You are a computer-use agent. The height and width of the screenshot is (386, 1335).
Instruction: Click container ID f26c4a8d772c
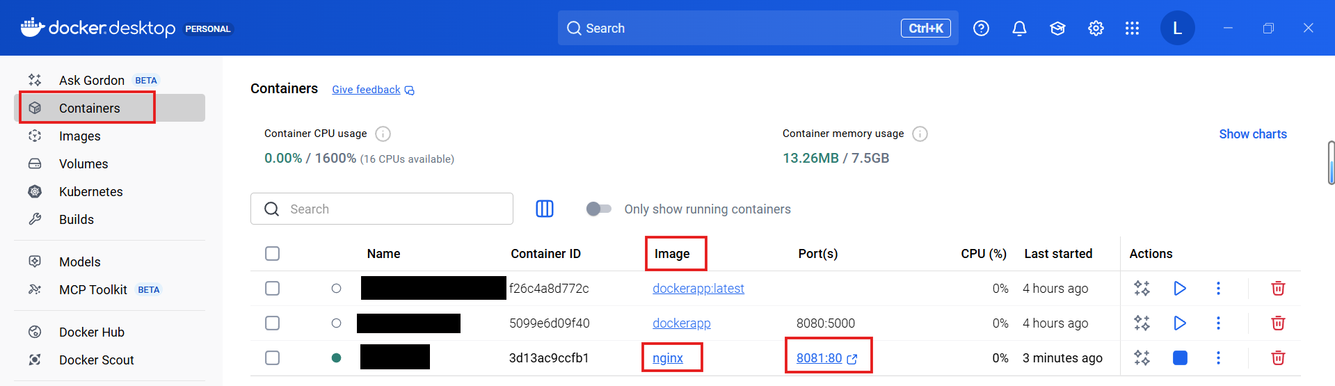(549, 288)
